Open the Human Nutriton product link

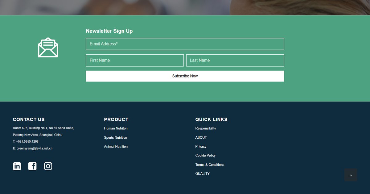point(116,129)
